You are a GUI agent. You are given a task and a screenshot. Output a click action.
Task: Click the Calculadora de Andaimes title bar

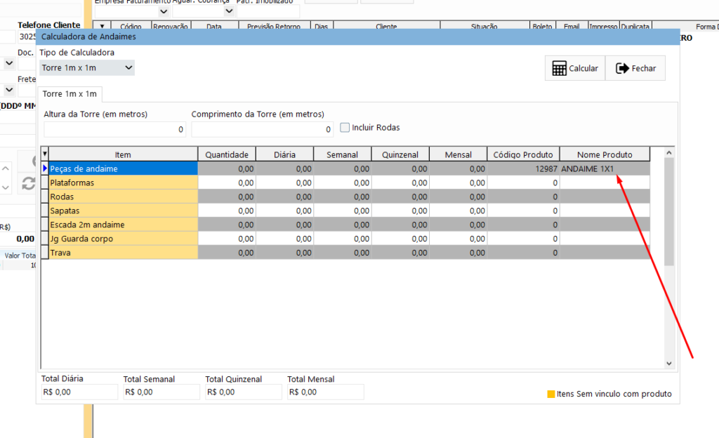357,36
